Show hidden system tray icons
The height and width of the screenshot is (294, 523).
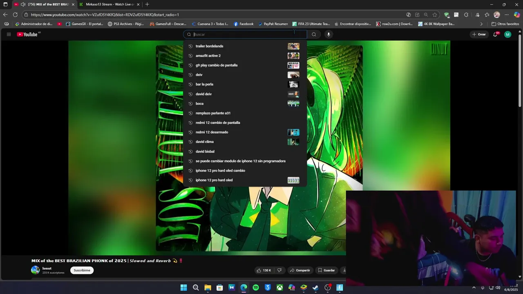[x=474, y=287]
